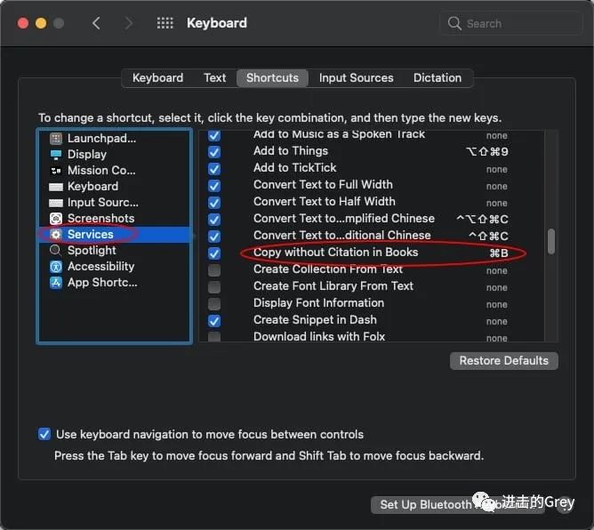Click the Restore Defaults button
The image size is (594, 530).
pos(504,361)
